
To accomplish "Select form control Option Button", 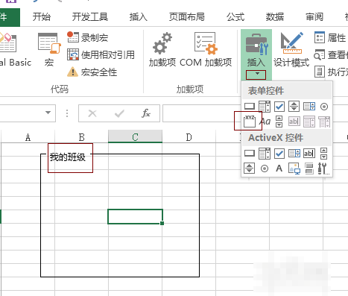I will click(x=324, y=107).
